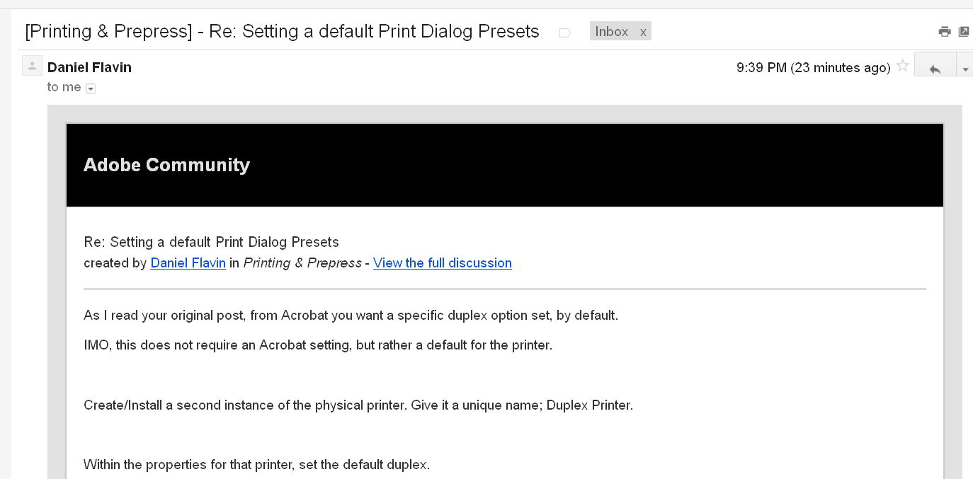The width and height of the screenshot is (973, 479).
Task: Click Daniel Flavin's sender avatar
Action: [x=32, y=66]
